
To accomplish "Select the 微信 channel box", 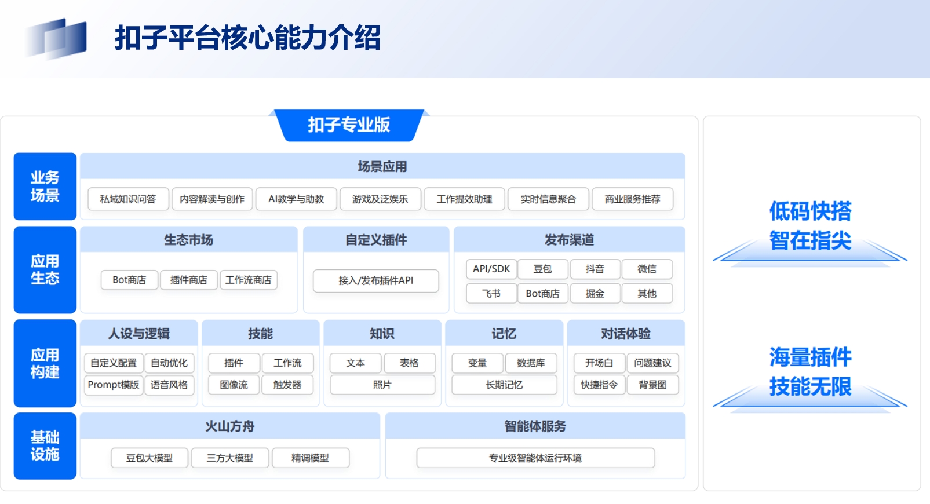I will click(x=647, y=269).
